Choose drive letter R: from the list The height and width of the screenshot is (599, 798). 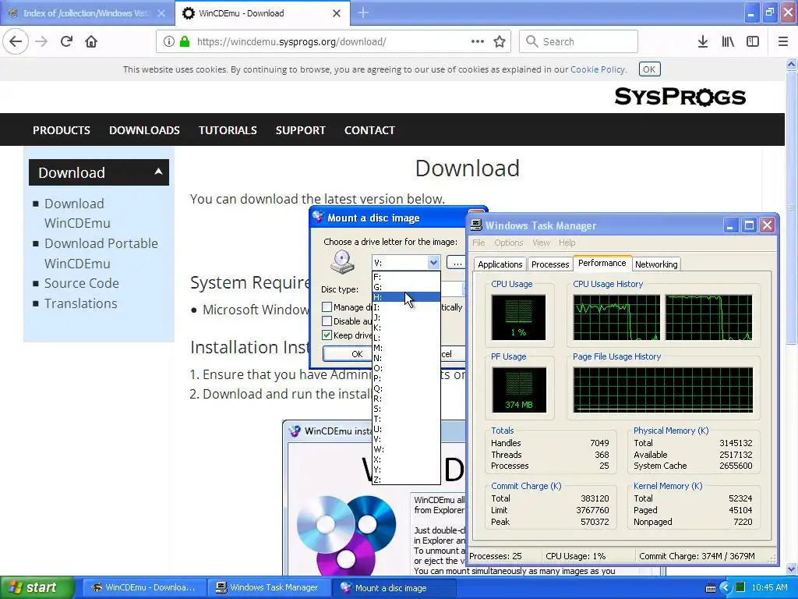pyautogui.click(x=406, y=399)
